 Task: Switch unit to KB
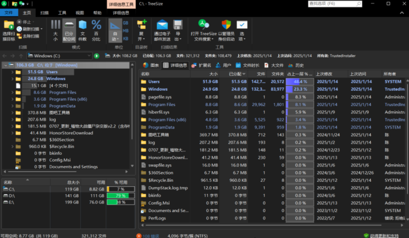pos(126,39)
